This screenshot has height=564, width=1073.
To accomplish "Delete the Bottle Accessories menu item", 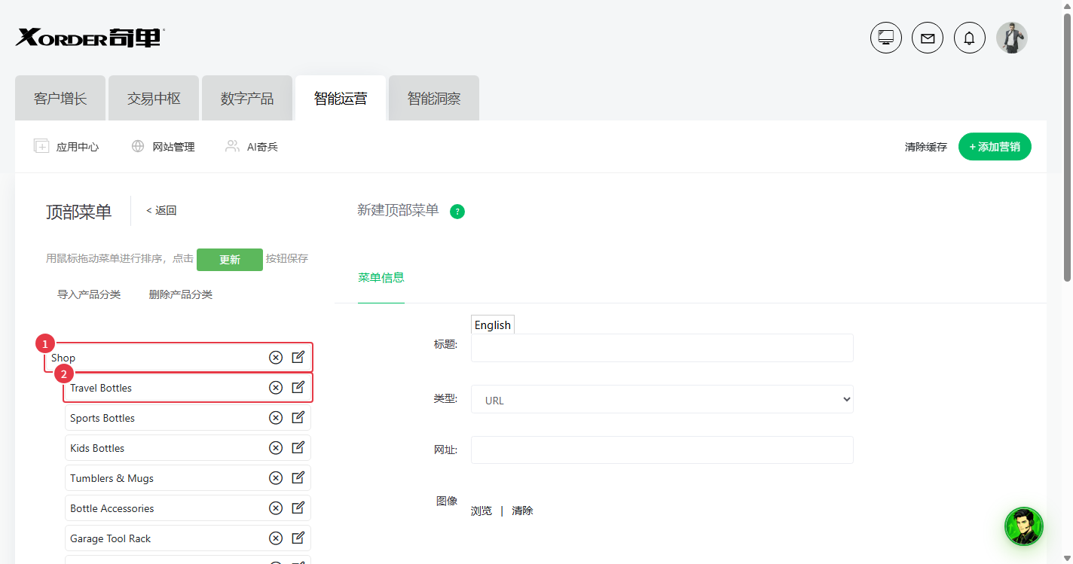I will click(276, 508).
